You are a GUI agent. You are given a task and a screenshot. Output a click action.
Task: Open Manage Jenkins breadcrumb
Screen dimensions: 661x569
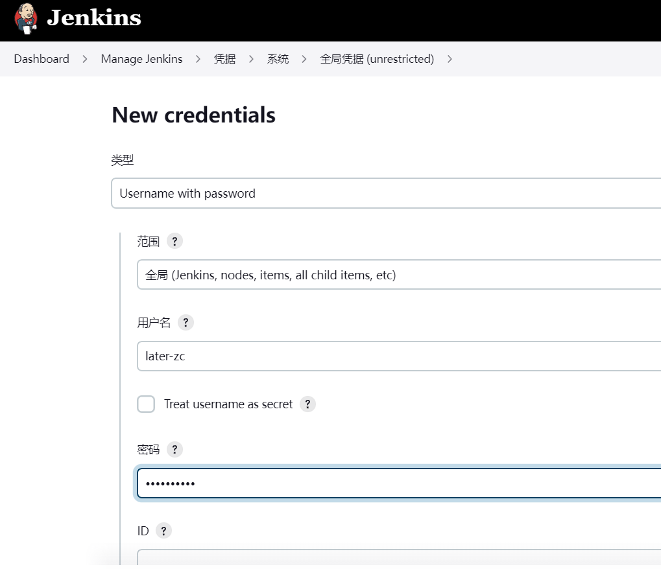(141, 59)
